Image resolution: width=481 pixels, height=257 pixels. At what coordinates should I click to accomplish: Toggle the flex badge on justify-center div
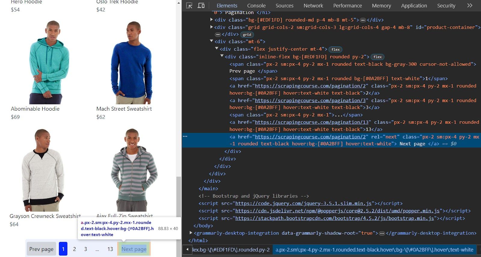click(x=335, y=49)
